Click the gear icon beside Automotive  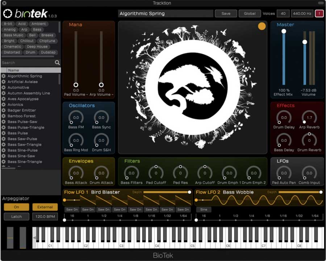tap(4, 88)
